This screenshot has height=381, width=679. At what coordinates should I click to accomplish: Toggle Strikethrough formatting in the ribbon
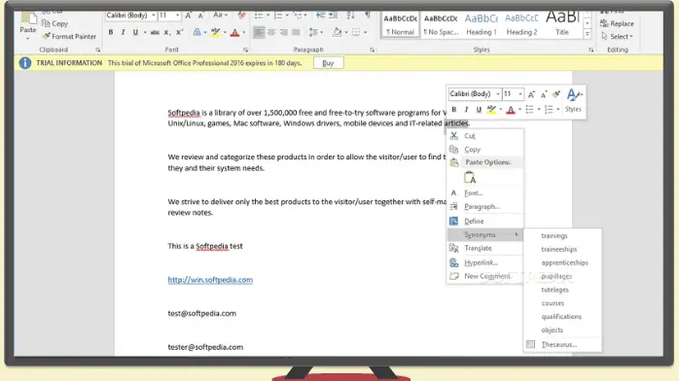(x=155, y=32)
